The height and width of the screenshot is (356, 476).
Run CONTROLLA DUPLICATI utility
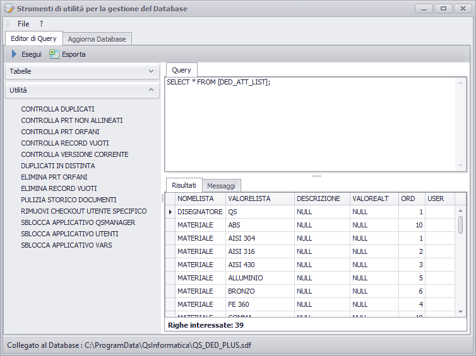(57, 109)
